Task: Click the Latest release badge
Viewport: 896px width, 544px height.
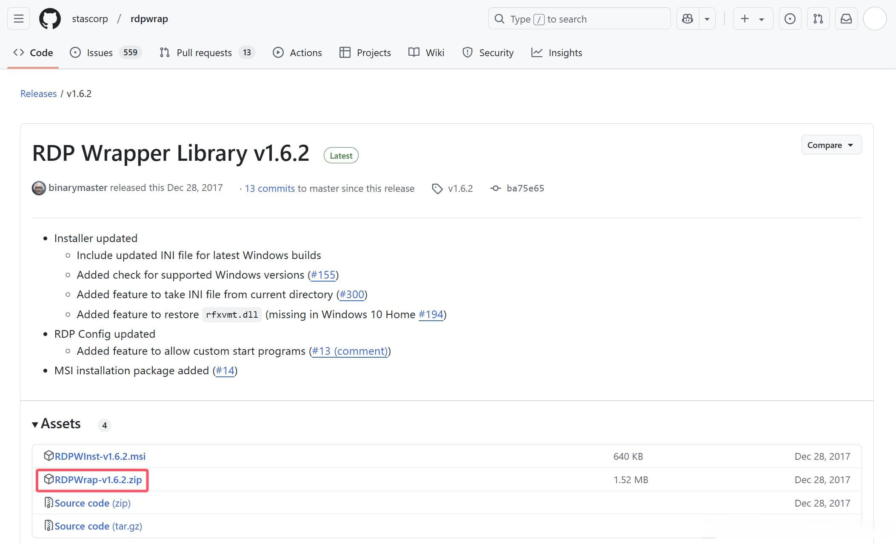Action: pyautogui.click(x=341, y=156)
